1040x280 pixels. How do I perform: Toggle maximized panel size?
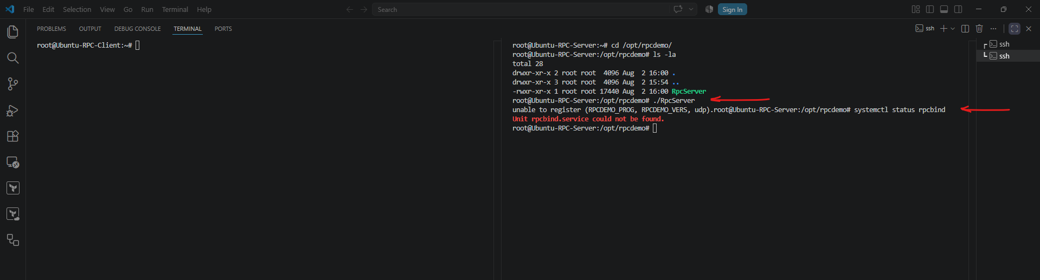point(1015,29)
